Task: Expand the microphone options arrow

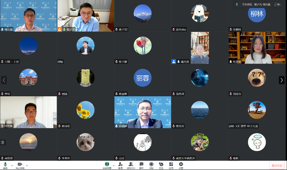Action: point(12,166)
